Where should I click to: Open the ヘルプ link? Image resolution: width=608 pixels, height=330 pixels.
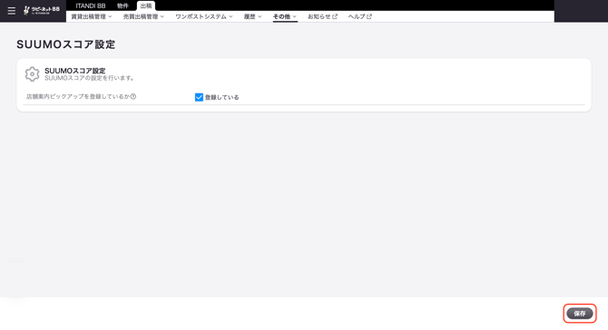pyautogui.click(x=357, y=16)
